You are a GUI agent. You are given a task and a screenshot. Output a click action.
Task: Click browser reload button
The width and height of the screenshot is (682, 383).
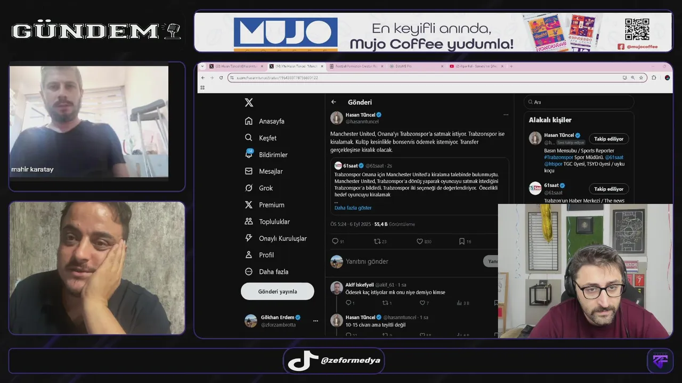point(221,78)
